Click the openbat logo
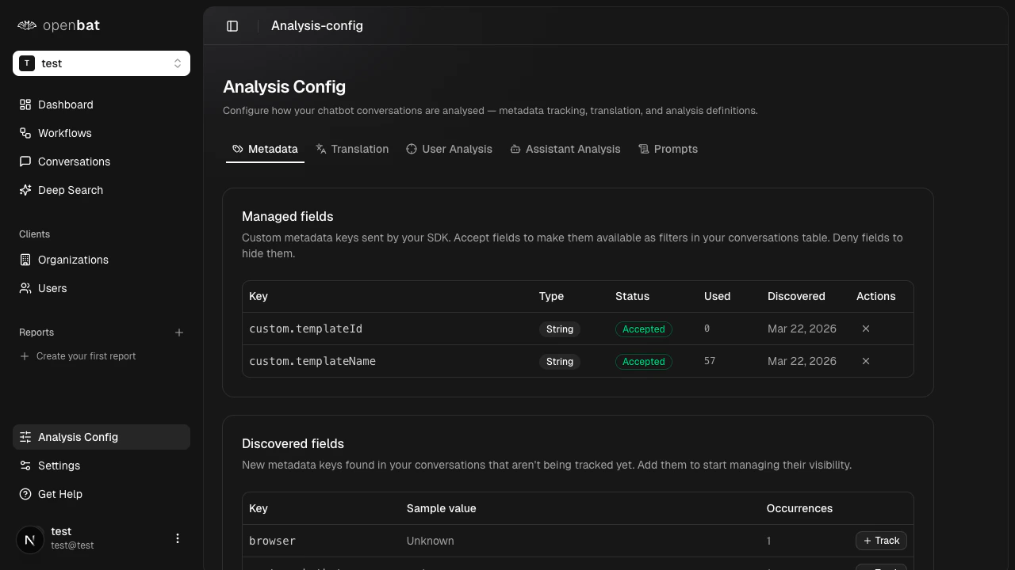This screenshot has height=570, width=1015. [59, 25]
